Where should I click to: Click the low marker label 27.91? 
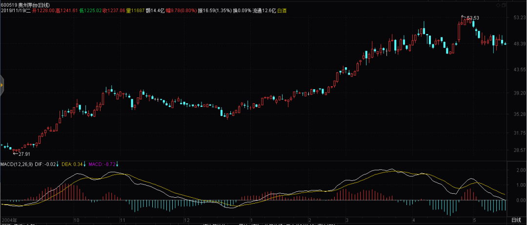click(x=24, y=154)
